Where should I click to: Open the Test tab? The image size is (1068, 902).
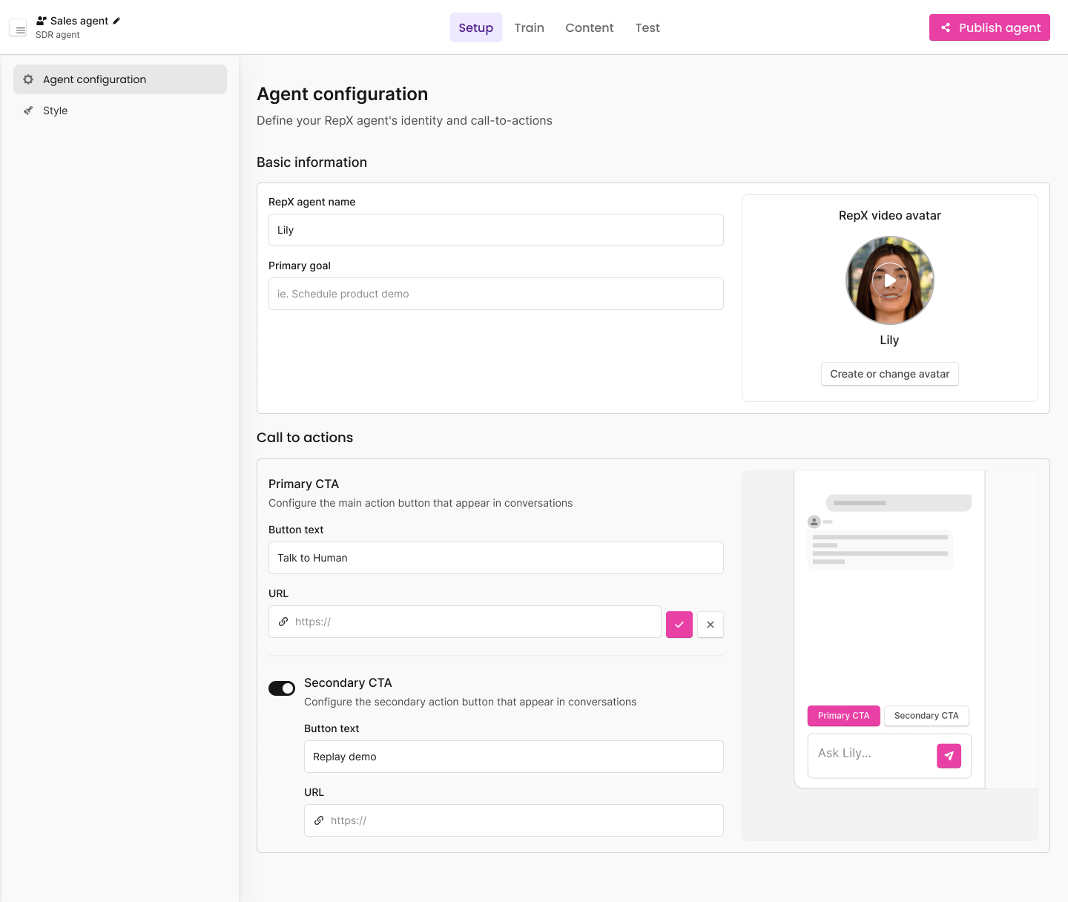[647, 27]
